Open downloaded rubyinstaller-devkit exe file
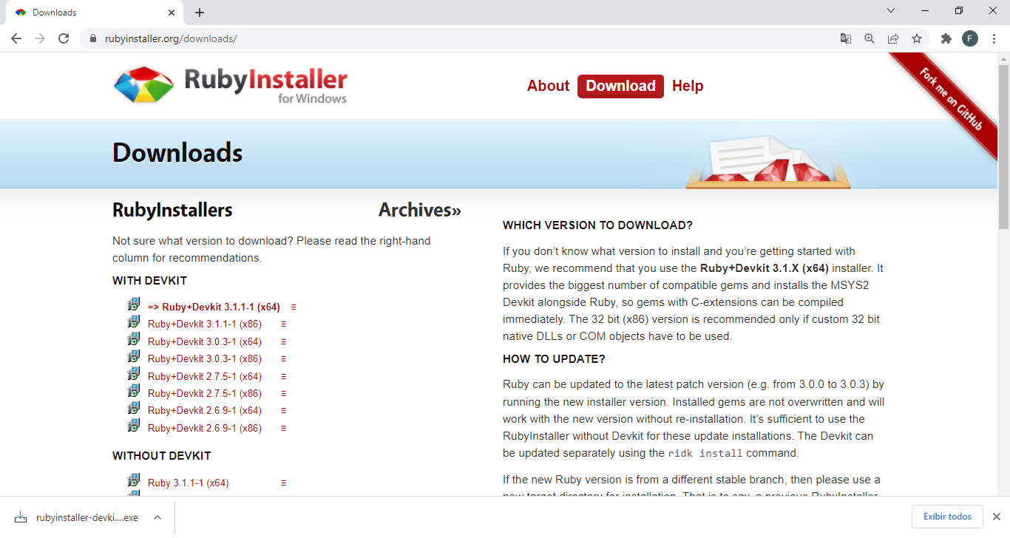Screen dimensions: 1010x538 tap(77, 517)
